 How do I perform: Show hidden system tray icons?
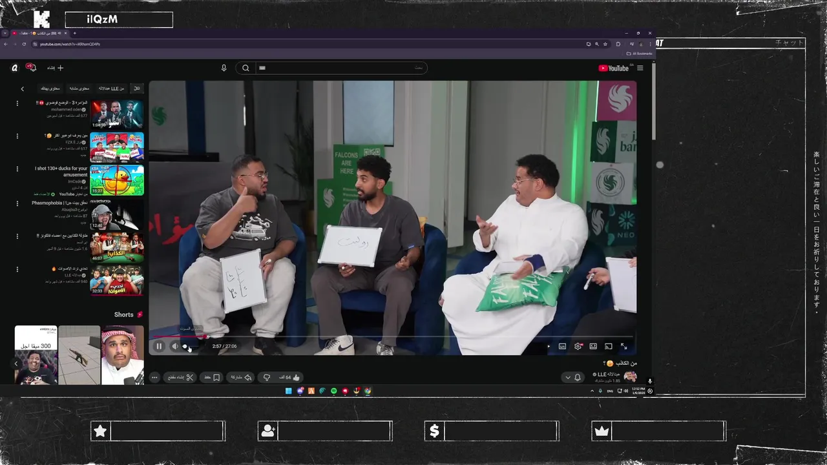click(592, 391)
